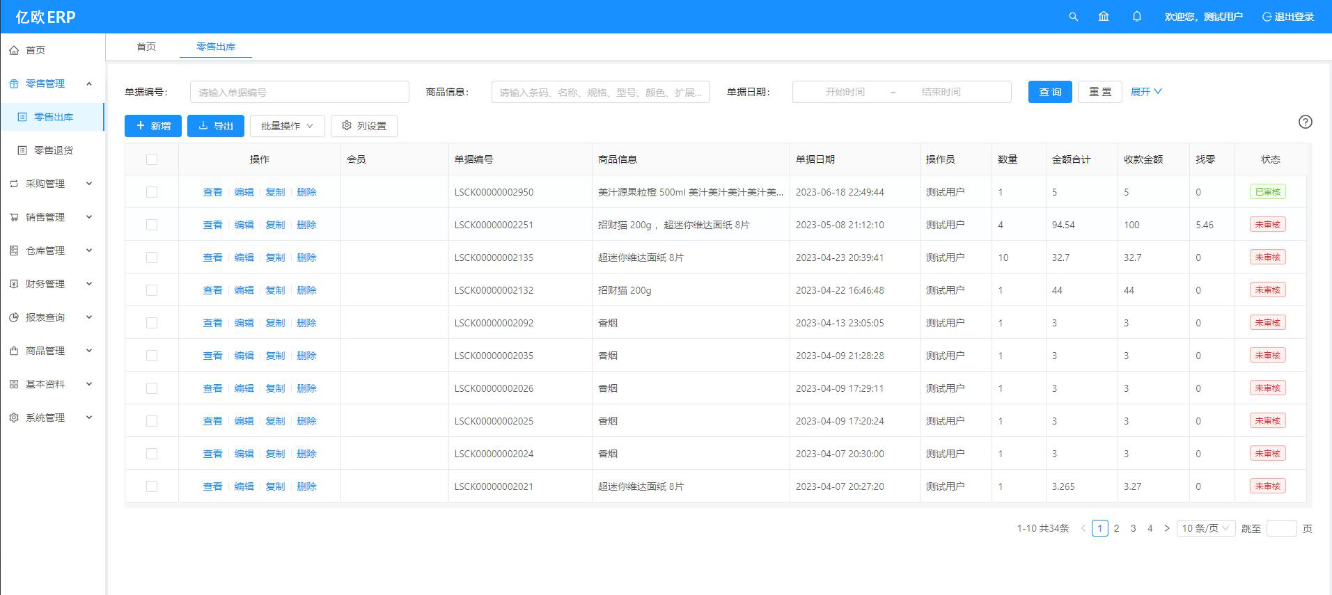Go to previous page arrow in pagination

(1083, 528)
